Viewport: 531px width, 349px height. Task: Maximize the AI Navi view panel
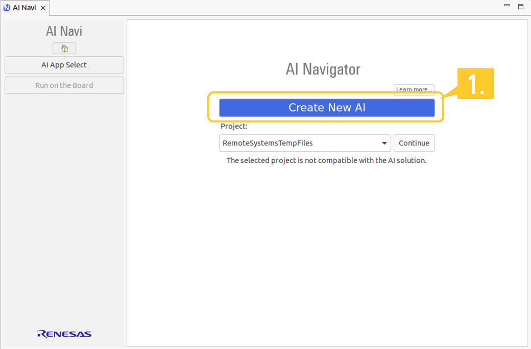(x=521, y=7)
